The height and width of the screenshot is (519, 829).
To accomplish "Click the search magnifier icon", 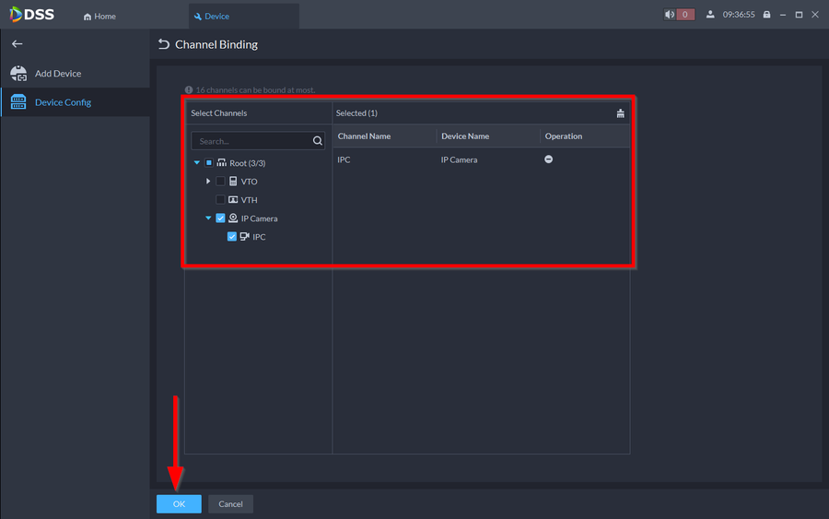I will (318, 141).
